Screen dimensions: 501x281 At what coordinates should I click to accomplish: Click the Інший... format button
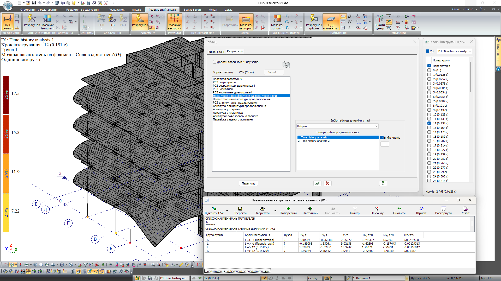point(273,72)
